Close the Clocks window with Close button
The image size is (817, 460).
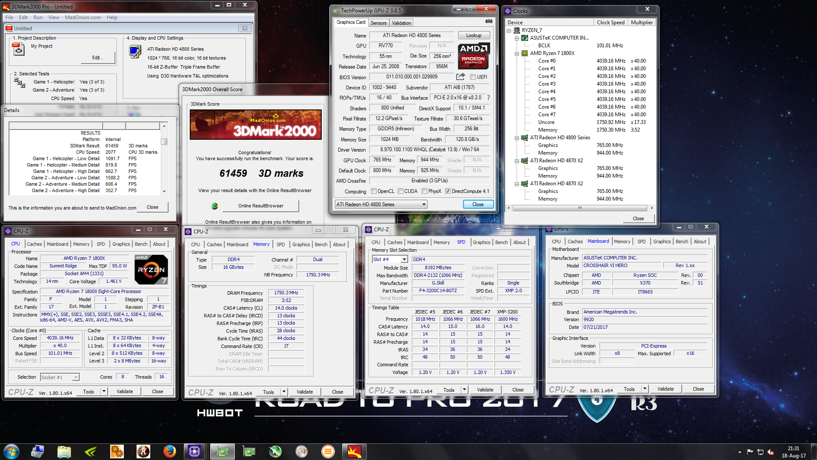coord(638,218)
